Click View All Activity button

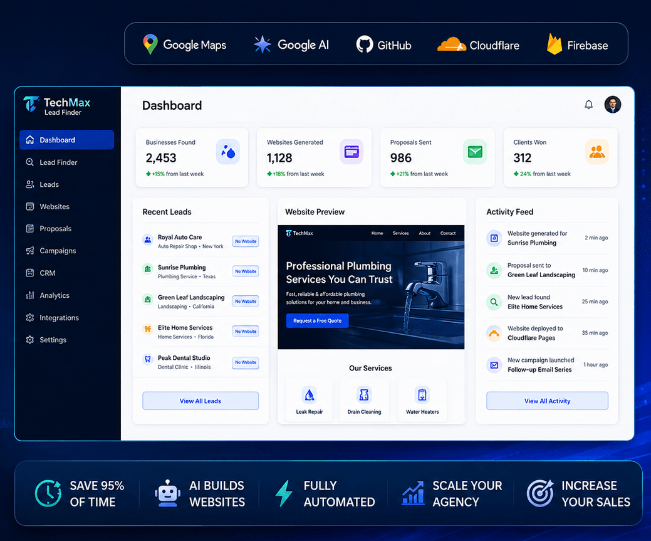(547, 401)
